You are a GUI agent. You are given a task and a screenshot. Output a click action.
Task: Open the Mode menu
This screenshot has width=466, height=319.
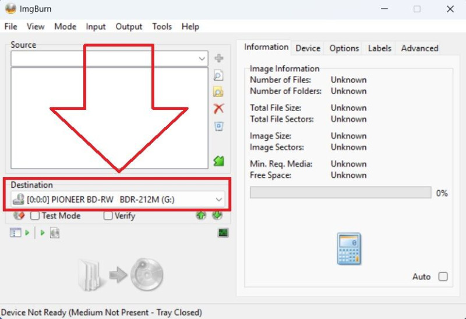[x=65, y=27]
